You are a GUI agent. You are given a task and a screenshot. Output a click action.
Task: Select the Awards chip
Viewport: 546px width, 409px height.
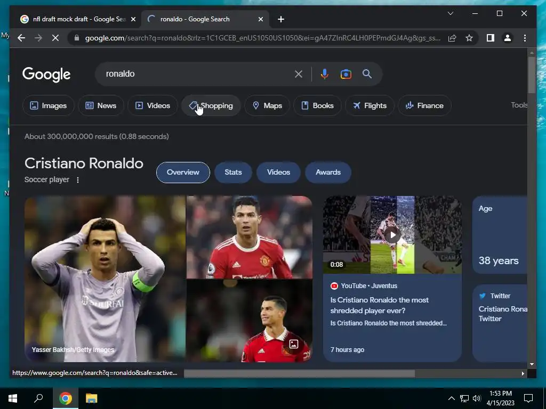(328, 172)
